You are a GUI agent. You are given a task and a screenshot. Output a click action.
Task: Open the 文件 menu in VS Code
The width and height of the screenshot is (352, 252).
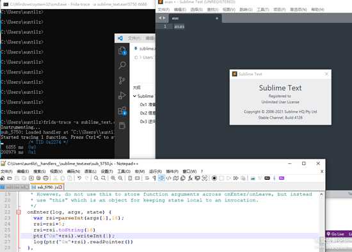pos(134,38)
